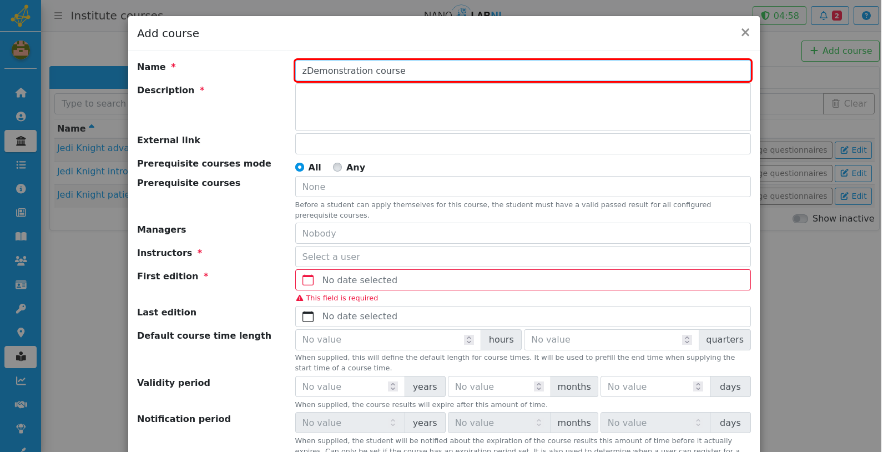Open the Instructors user dropdown

(x=523, y=257)
